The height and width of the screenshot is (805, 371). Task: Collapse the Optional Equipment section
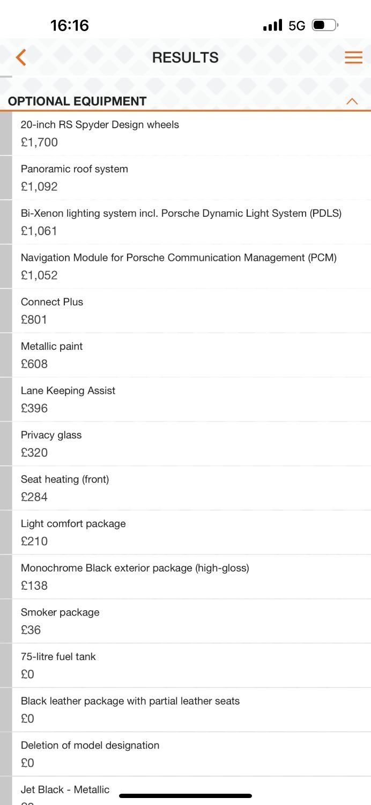pyautogui.click(x=352, y=101)
